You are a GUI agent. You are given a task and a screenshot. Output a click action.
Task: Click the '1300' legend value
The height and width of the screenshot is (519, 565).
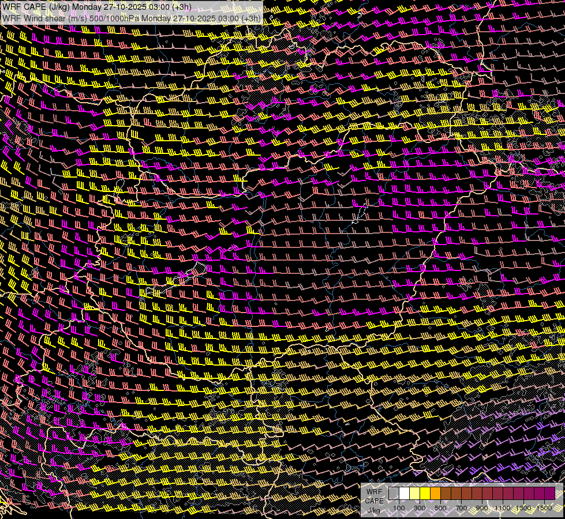523,508
